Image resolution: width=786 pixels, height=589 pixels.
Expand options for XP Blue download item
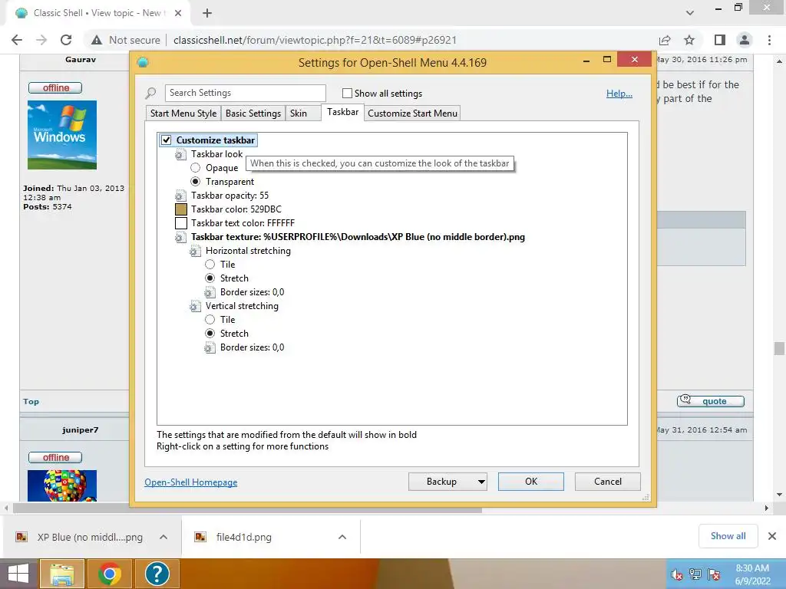[x=163, y=537]
